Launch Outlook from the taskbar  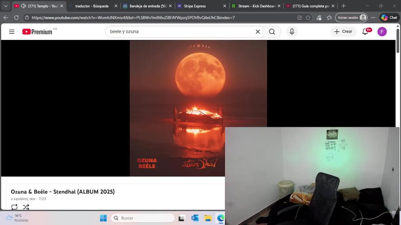[x=195, y=218]
